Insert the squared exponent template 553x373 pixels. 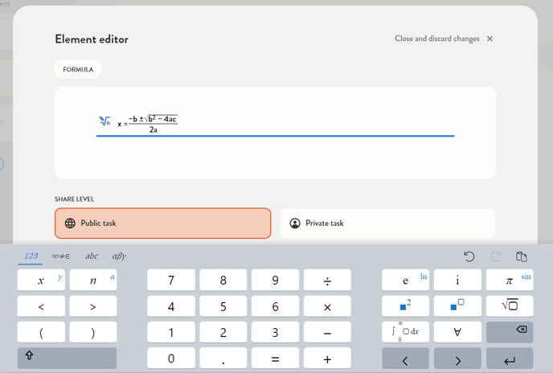pyautogui.click(x=405, y=305)
